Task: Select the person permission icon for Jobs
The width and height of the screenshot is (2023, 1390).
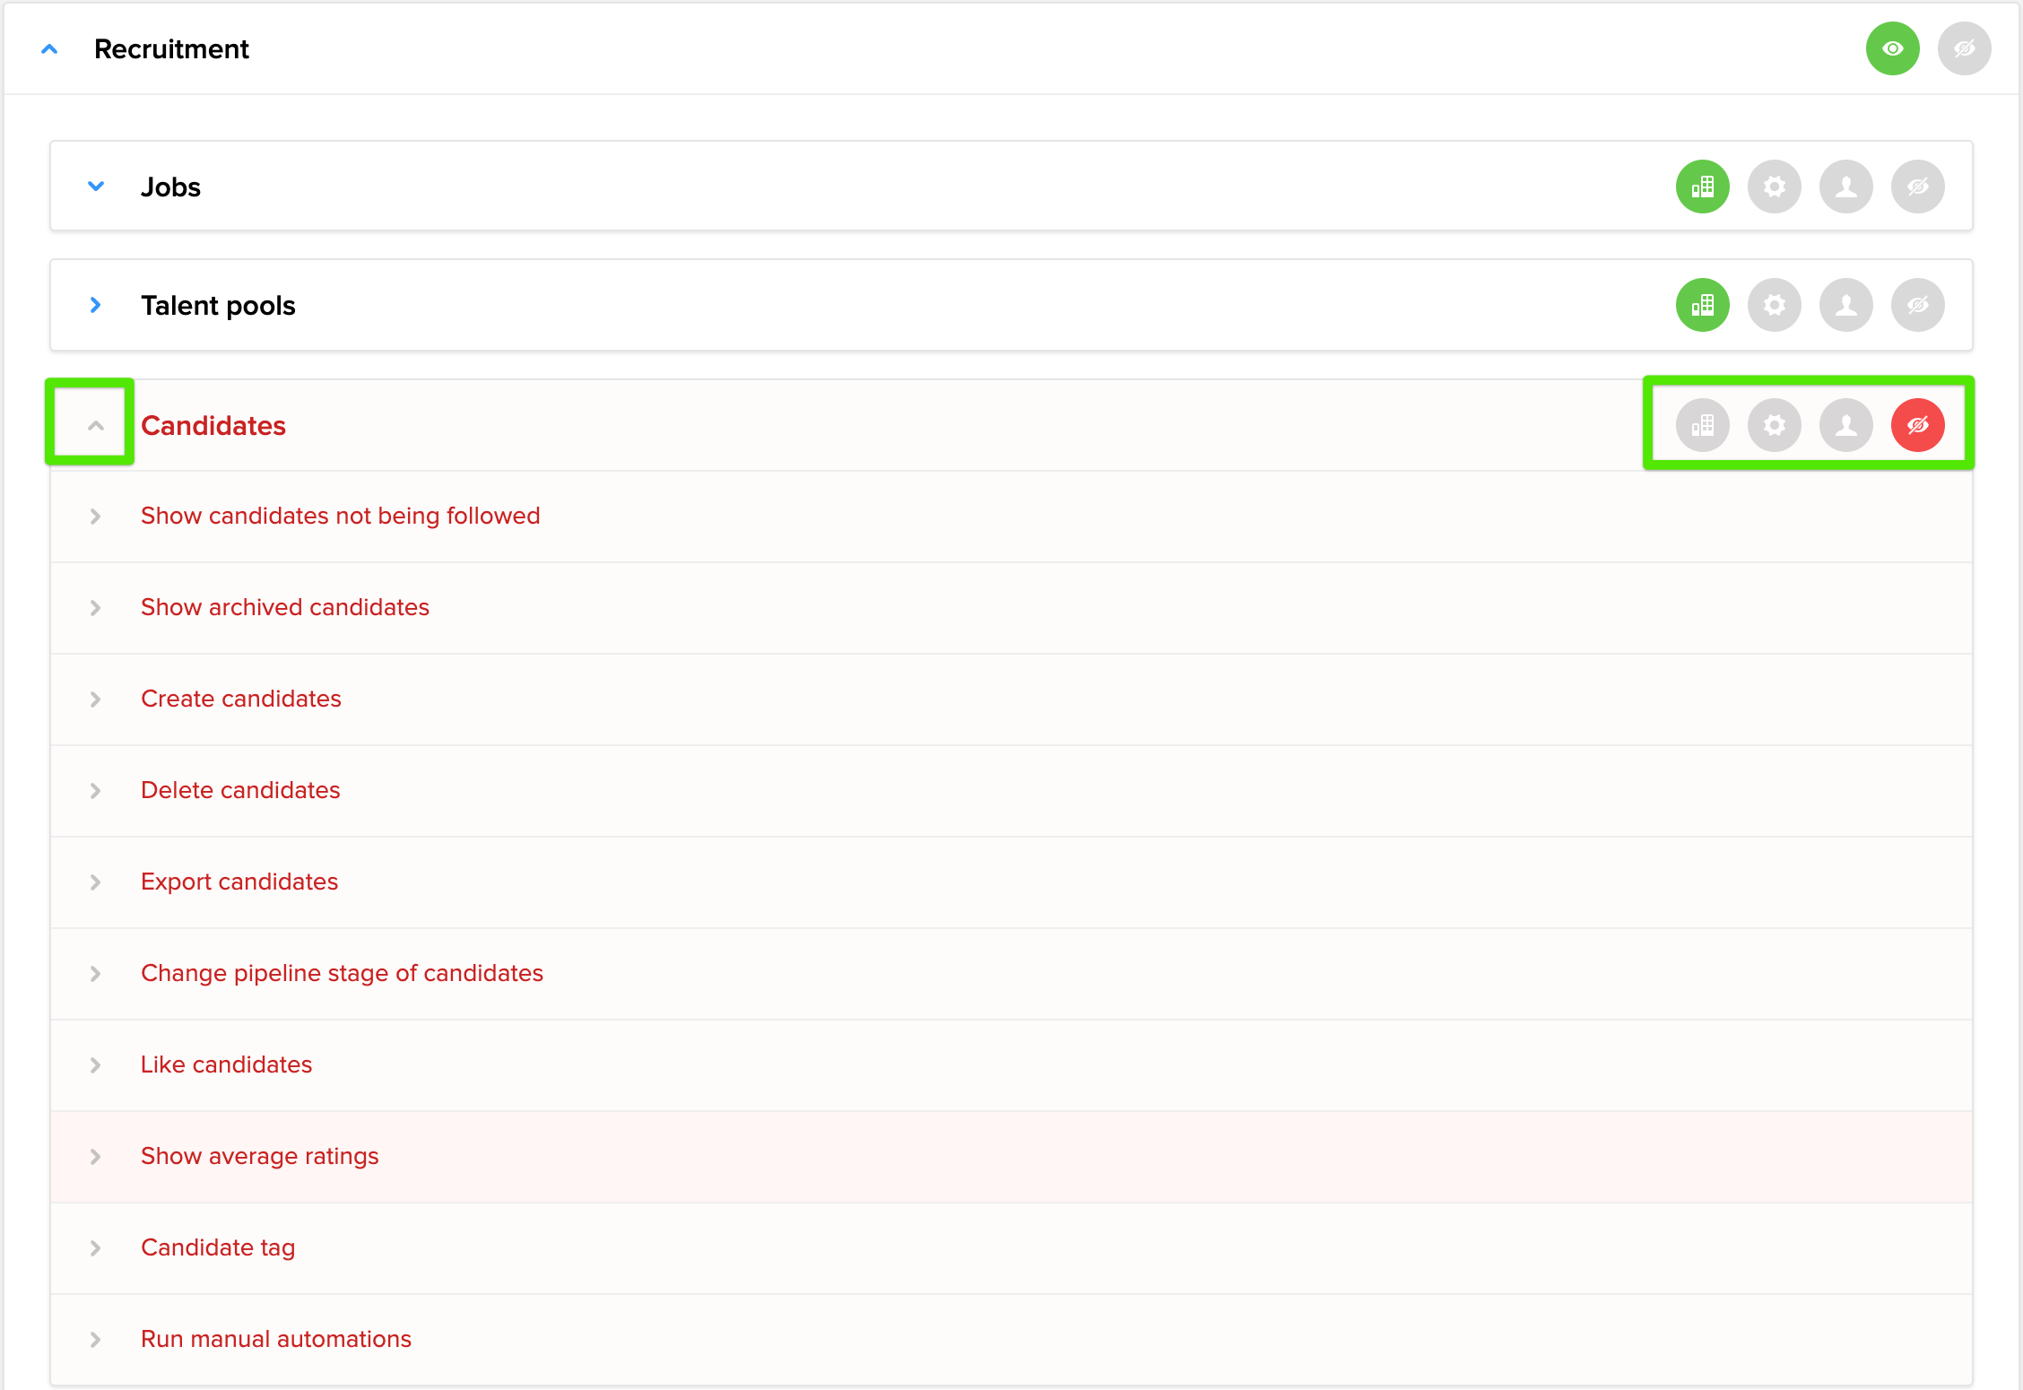Action: tap(1845, 187)
